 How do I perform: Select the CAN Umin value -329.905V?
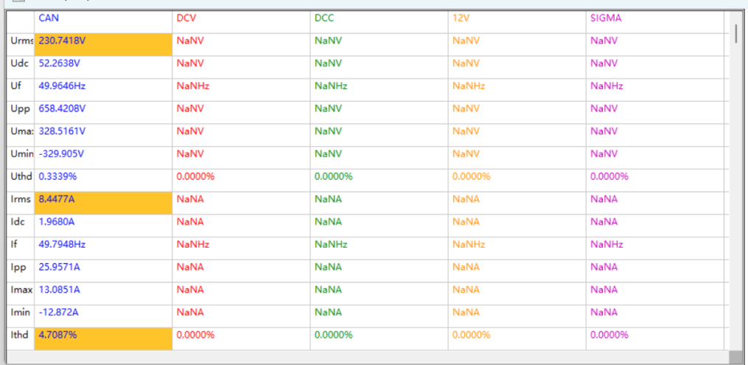61,154
